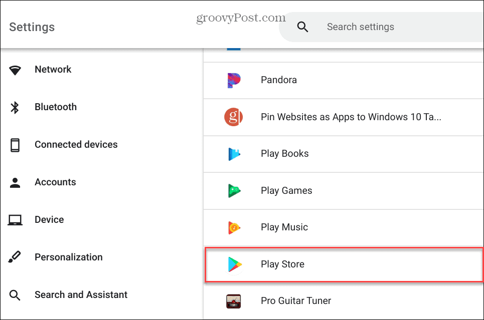
Task: Click the Bluetooth symbol icon
Action: (15, 107)
